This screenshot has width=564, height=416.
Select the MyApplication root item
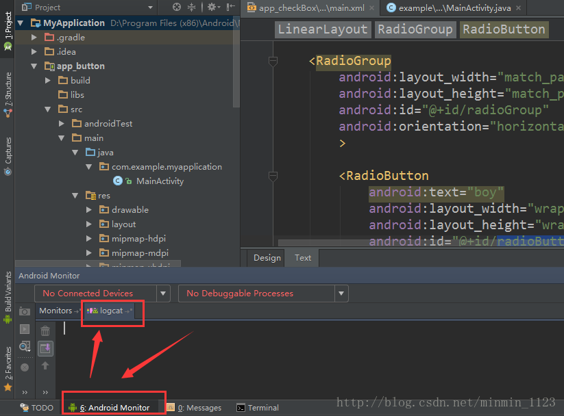74,23
